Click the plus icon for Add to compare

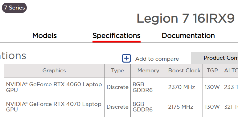[x=126, y=58]
